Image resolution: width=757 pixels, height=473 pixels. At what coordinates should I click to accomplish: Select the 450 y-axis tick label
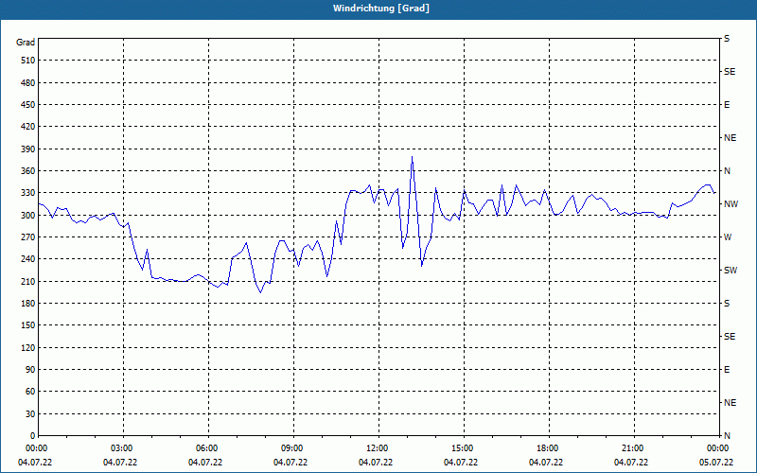(28, 105)
